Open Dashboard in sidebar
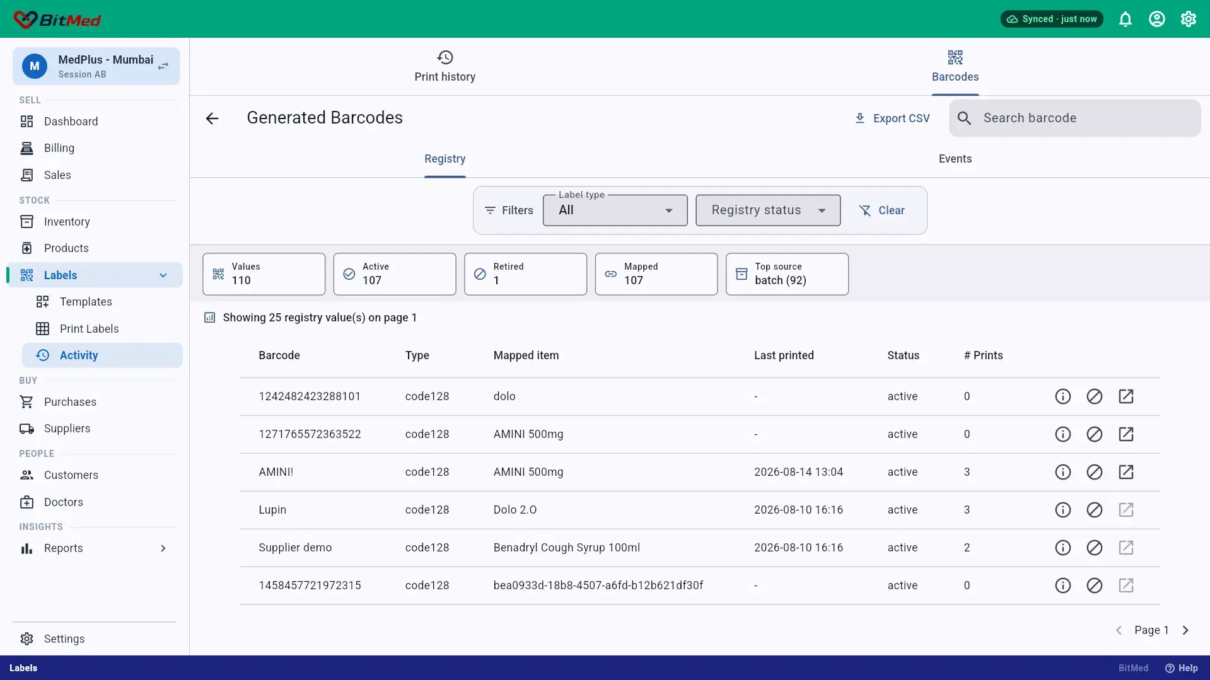This screenshot has width=1210, height=680. 95,122
